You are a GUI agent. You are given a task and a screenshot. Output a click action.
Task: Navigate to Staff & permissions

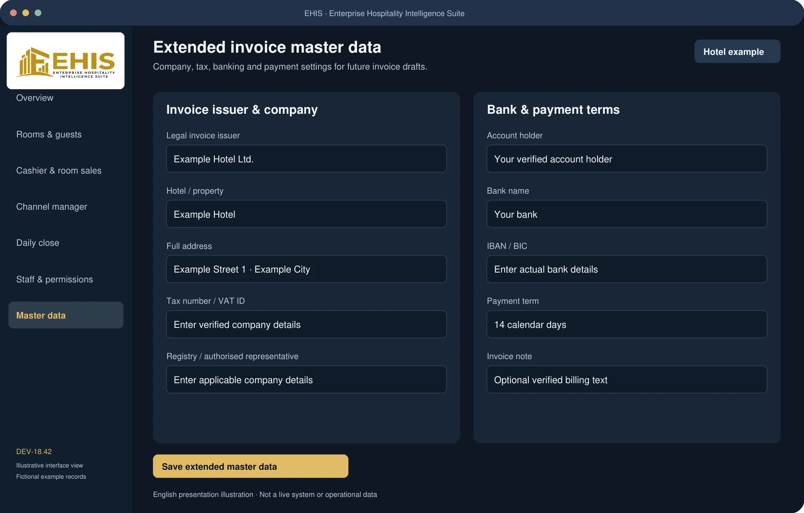click(54, 279)
